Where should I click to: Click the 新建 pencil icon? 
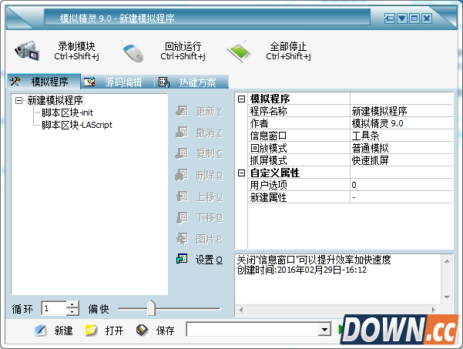click(40, 330)
